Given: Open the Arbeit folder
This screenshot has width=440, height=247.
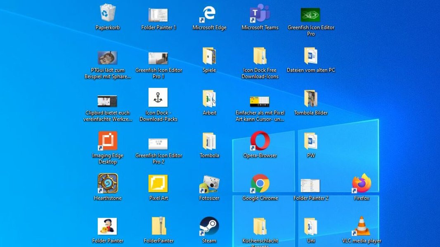Looking at the screenshot, I should [209, 99].
